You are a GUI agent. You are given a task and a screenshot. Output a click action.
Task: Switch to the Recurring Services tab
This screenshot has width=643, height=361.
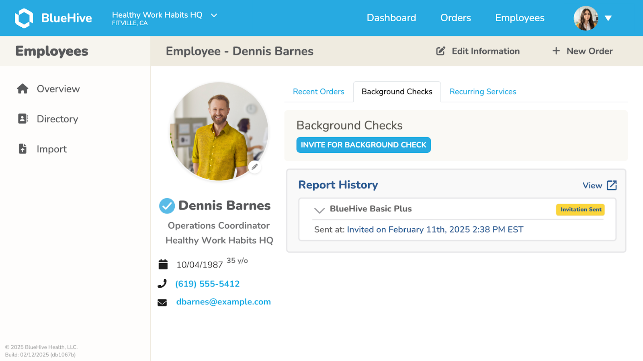pyautogui.click(x=483, y=92)
